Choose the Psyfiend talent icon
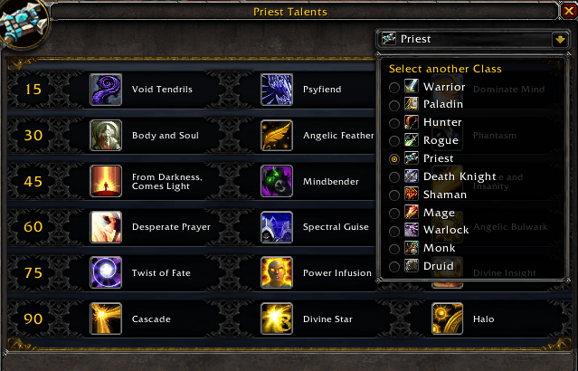This screenshot has width=578, height=371. coord(277,90)
